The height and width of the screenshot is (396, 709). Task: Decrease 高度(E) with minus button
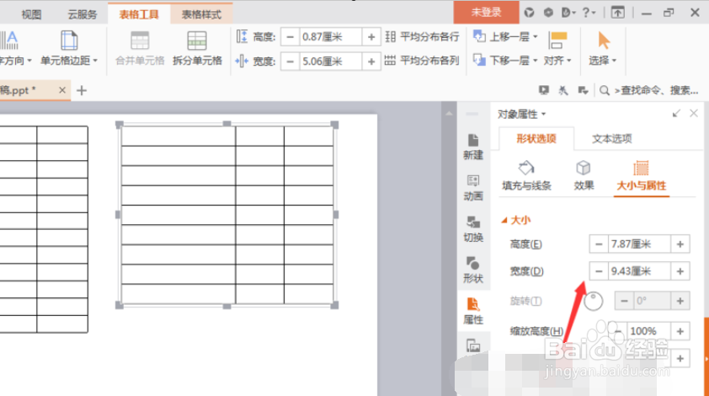pos(599,244)
